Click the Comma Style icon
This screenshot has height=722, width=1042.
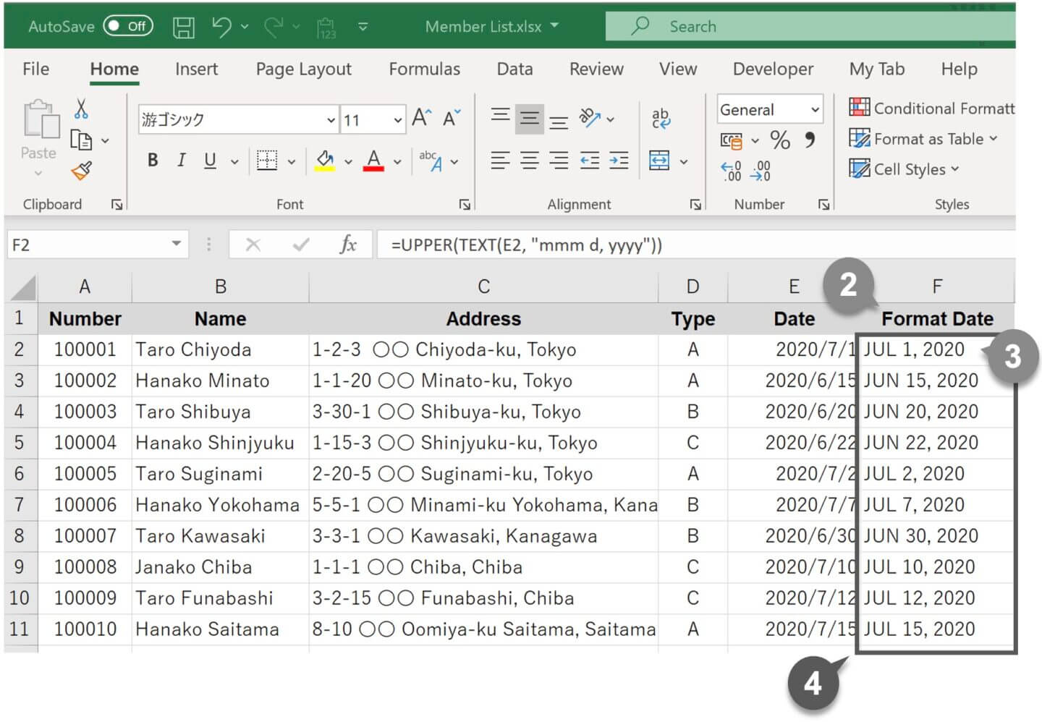[808, 140]
